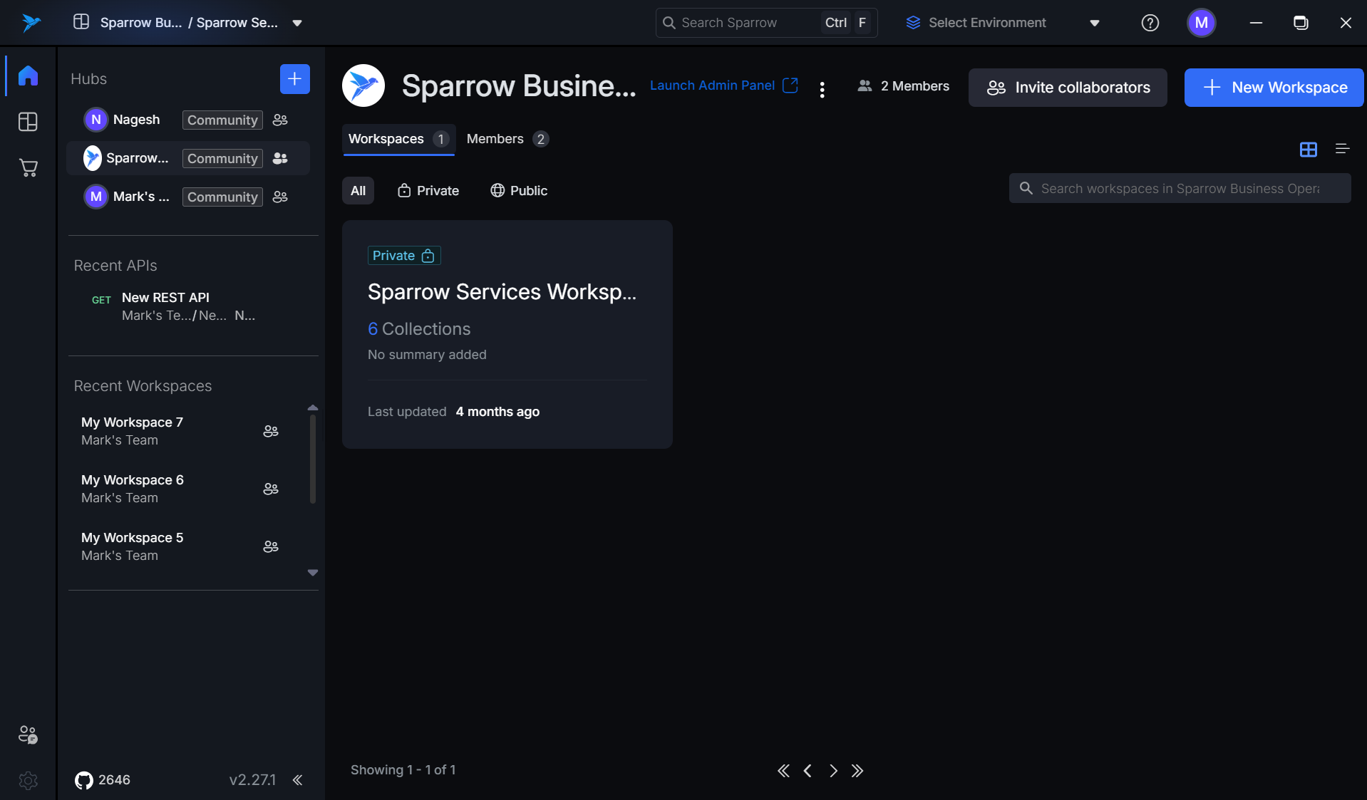Click the 6 Collections text on card
This screenshot has width=1367, height=800.
coord(419,329)
